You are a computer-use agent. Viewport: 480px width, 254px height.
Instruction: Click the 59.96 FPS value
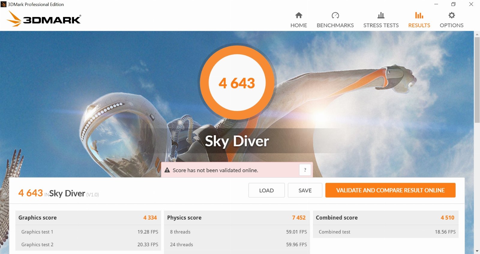pyautogui.click(x=296, y=244)
